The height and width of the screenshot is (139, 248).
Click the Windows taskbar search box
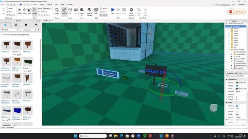coord(93,136)
